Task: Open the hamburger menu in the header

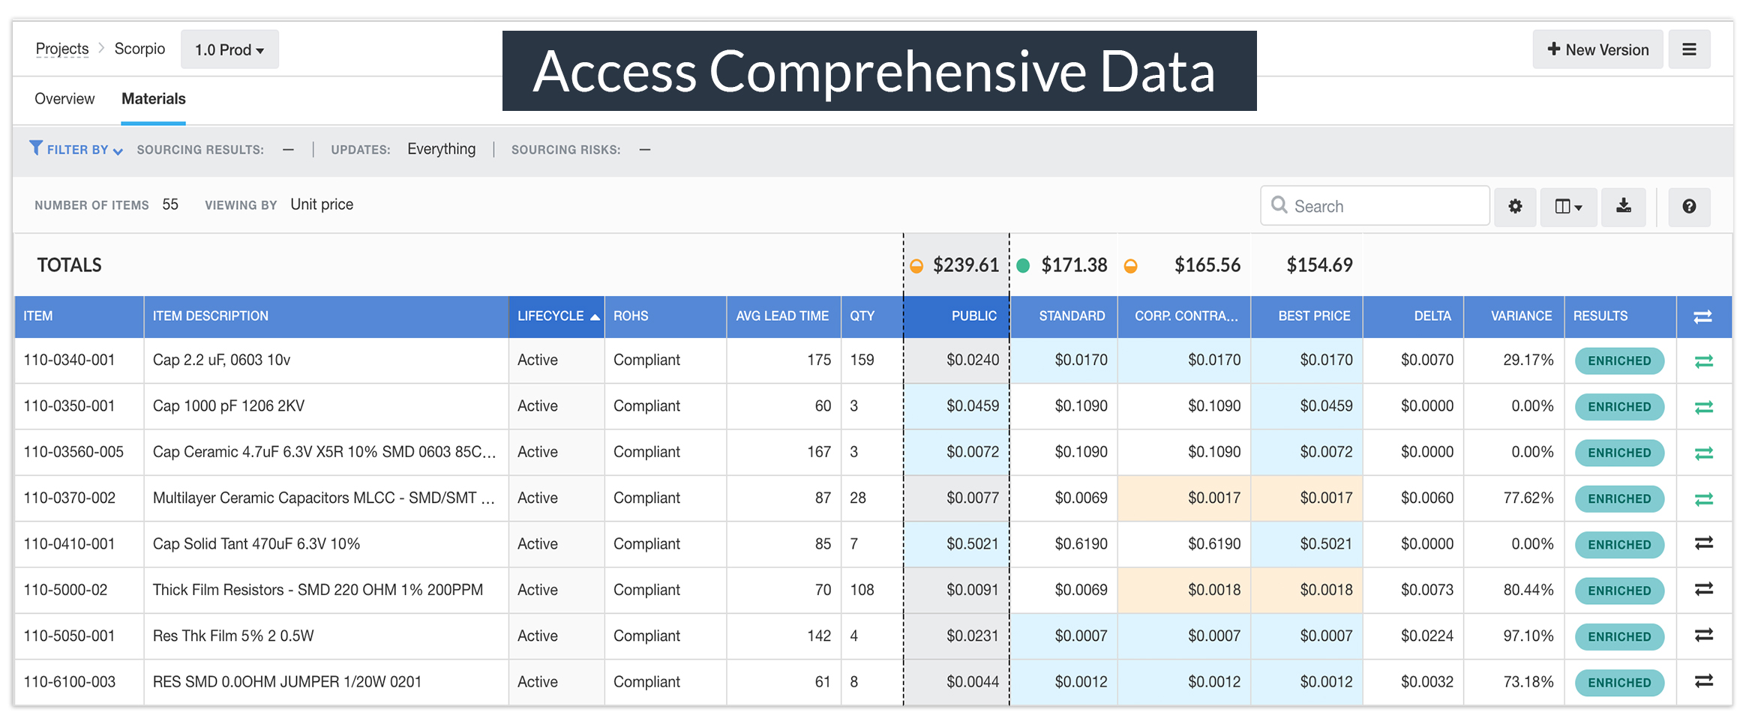Action: point(1689,49)
